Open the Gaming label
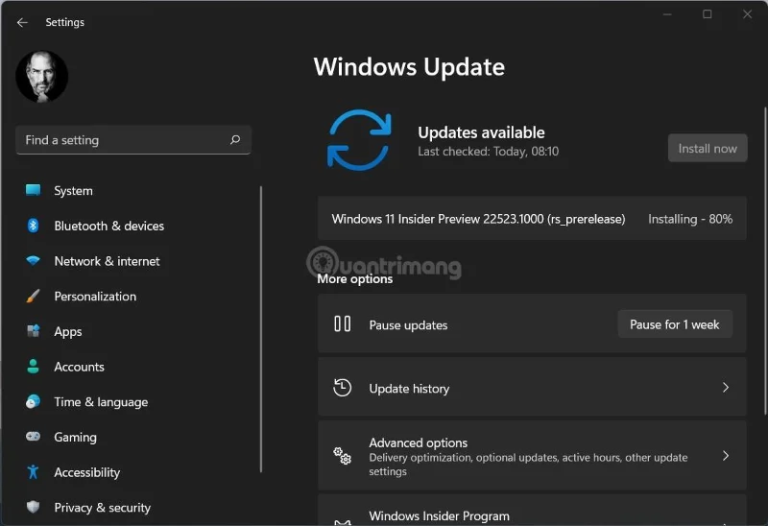 [75, 438]
